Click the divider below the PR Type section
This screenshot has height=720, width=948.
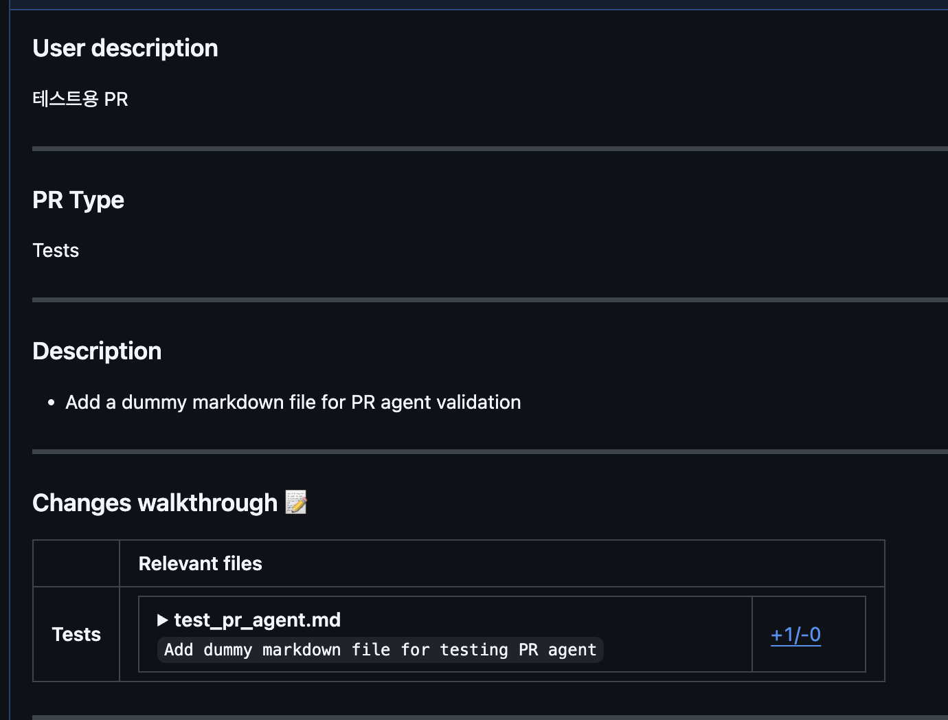click(x=481, y=300)
